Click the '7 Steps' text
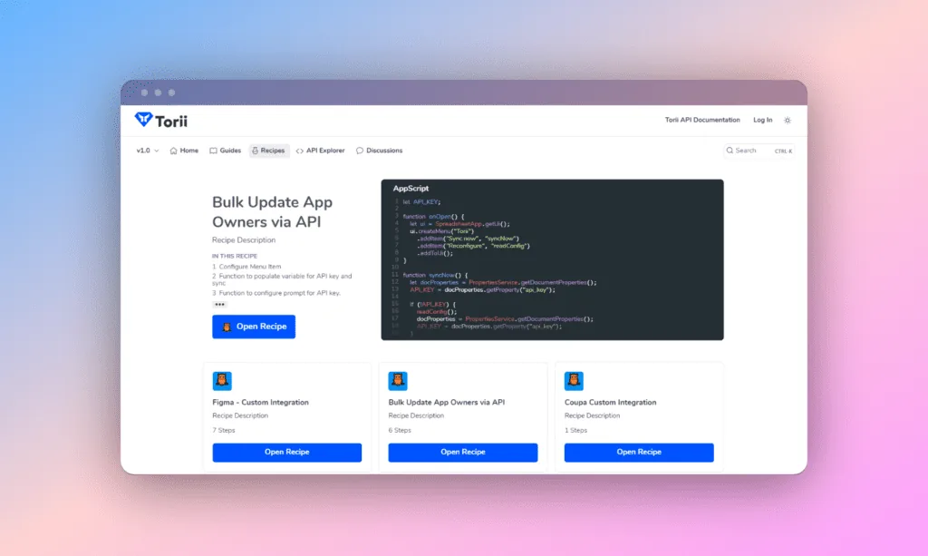The width and height of the screenshot is (928, 556). tap(224, 431)
